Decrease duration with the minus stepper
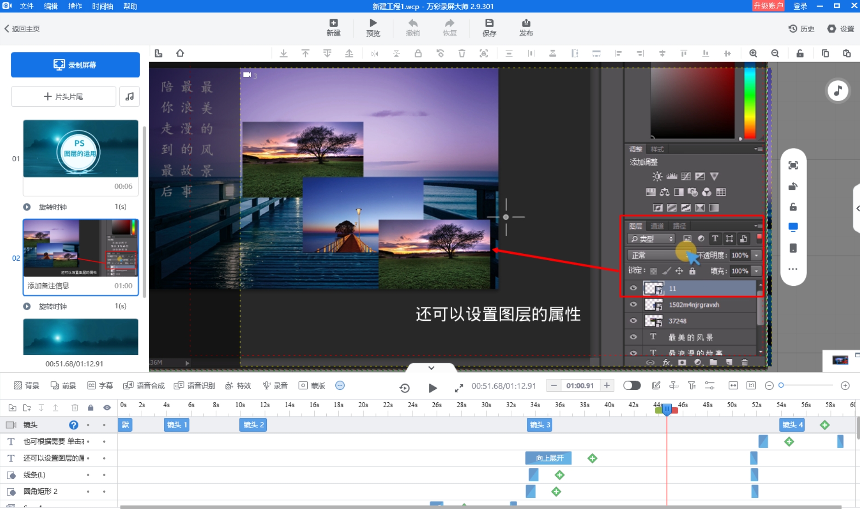 point(554,386)
